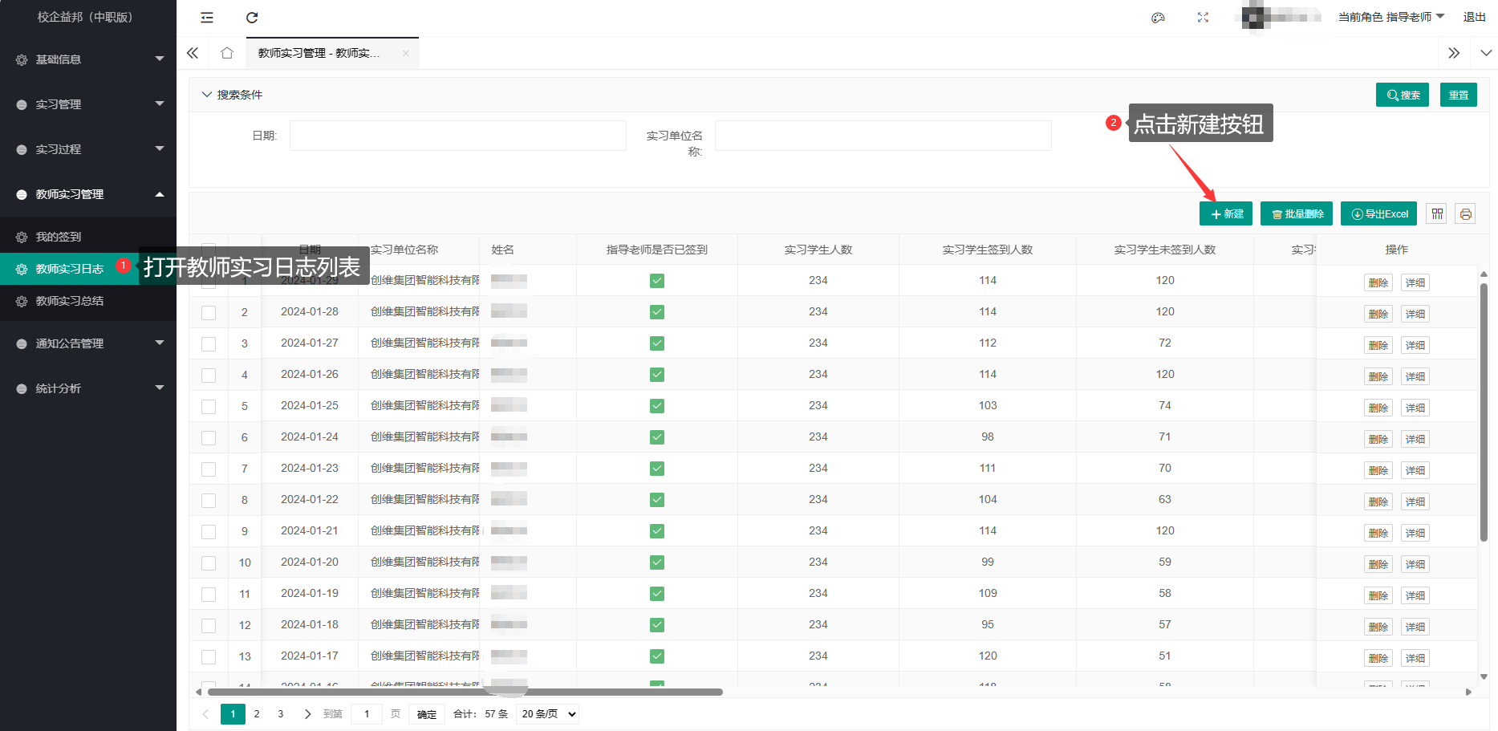Open the 20 条/页 page size dropdown
Viewport: 1498px width, 731px height.
(x=549, y=714)
